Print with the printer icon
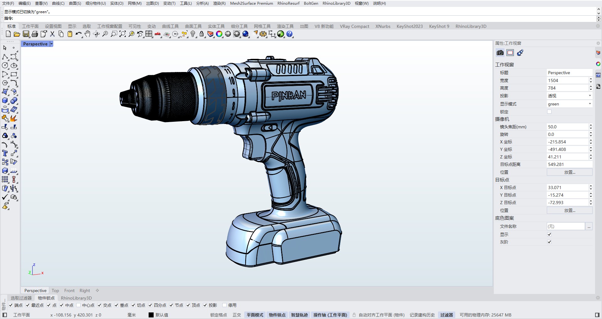This screenshot has width=602, height=319. pyautogui.click(x=35, y=34)
